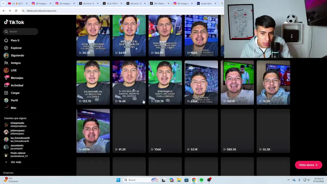Image resolution: width=327 pixels, height=184 pixels.
Task: Open the Windows Start menu
Action: pos(118,180)
